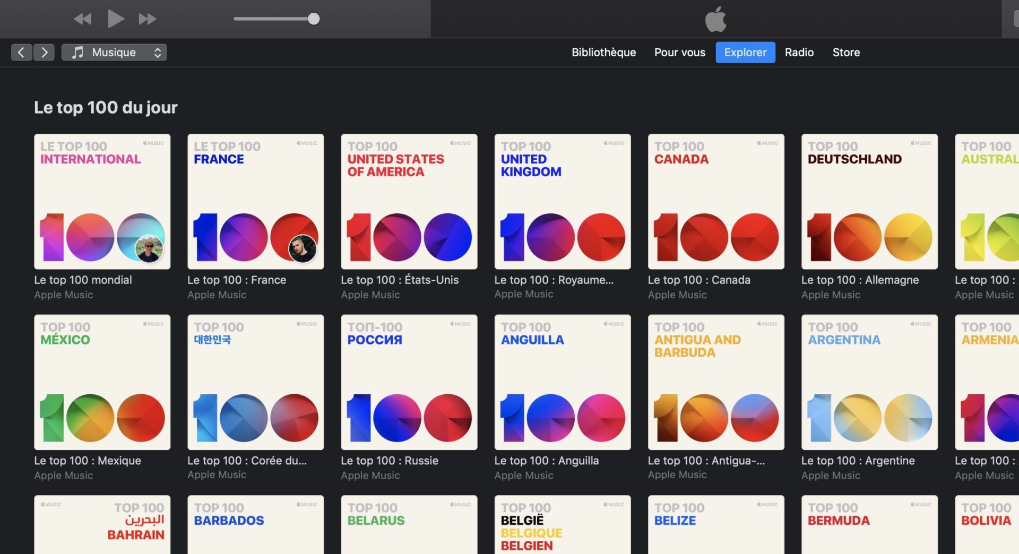Click the 'Le top 100 : Antigua-...' title link
Viewport: 1019px width, 554px height.
706,461
